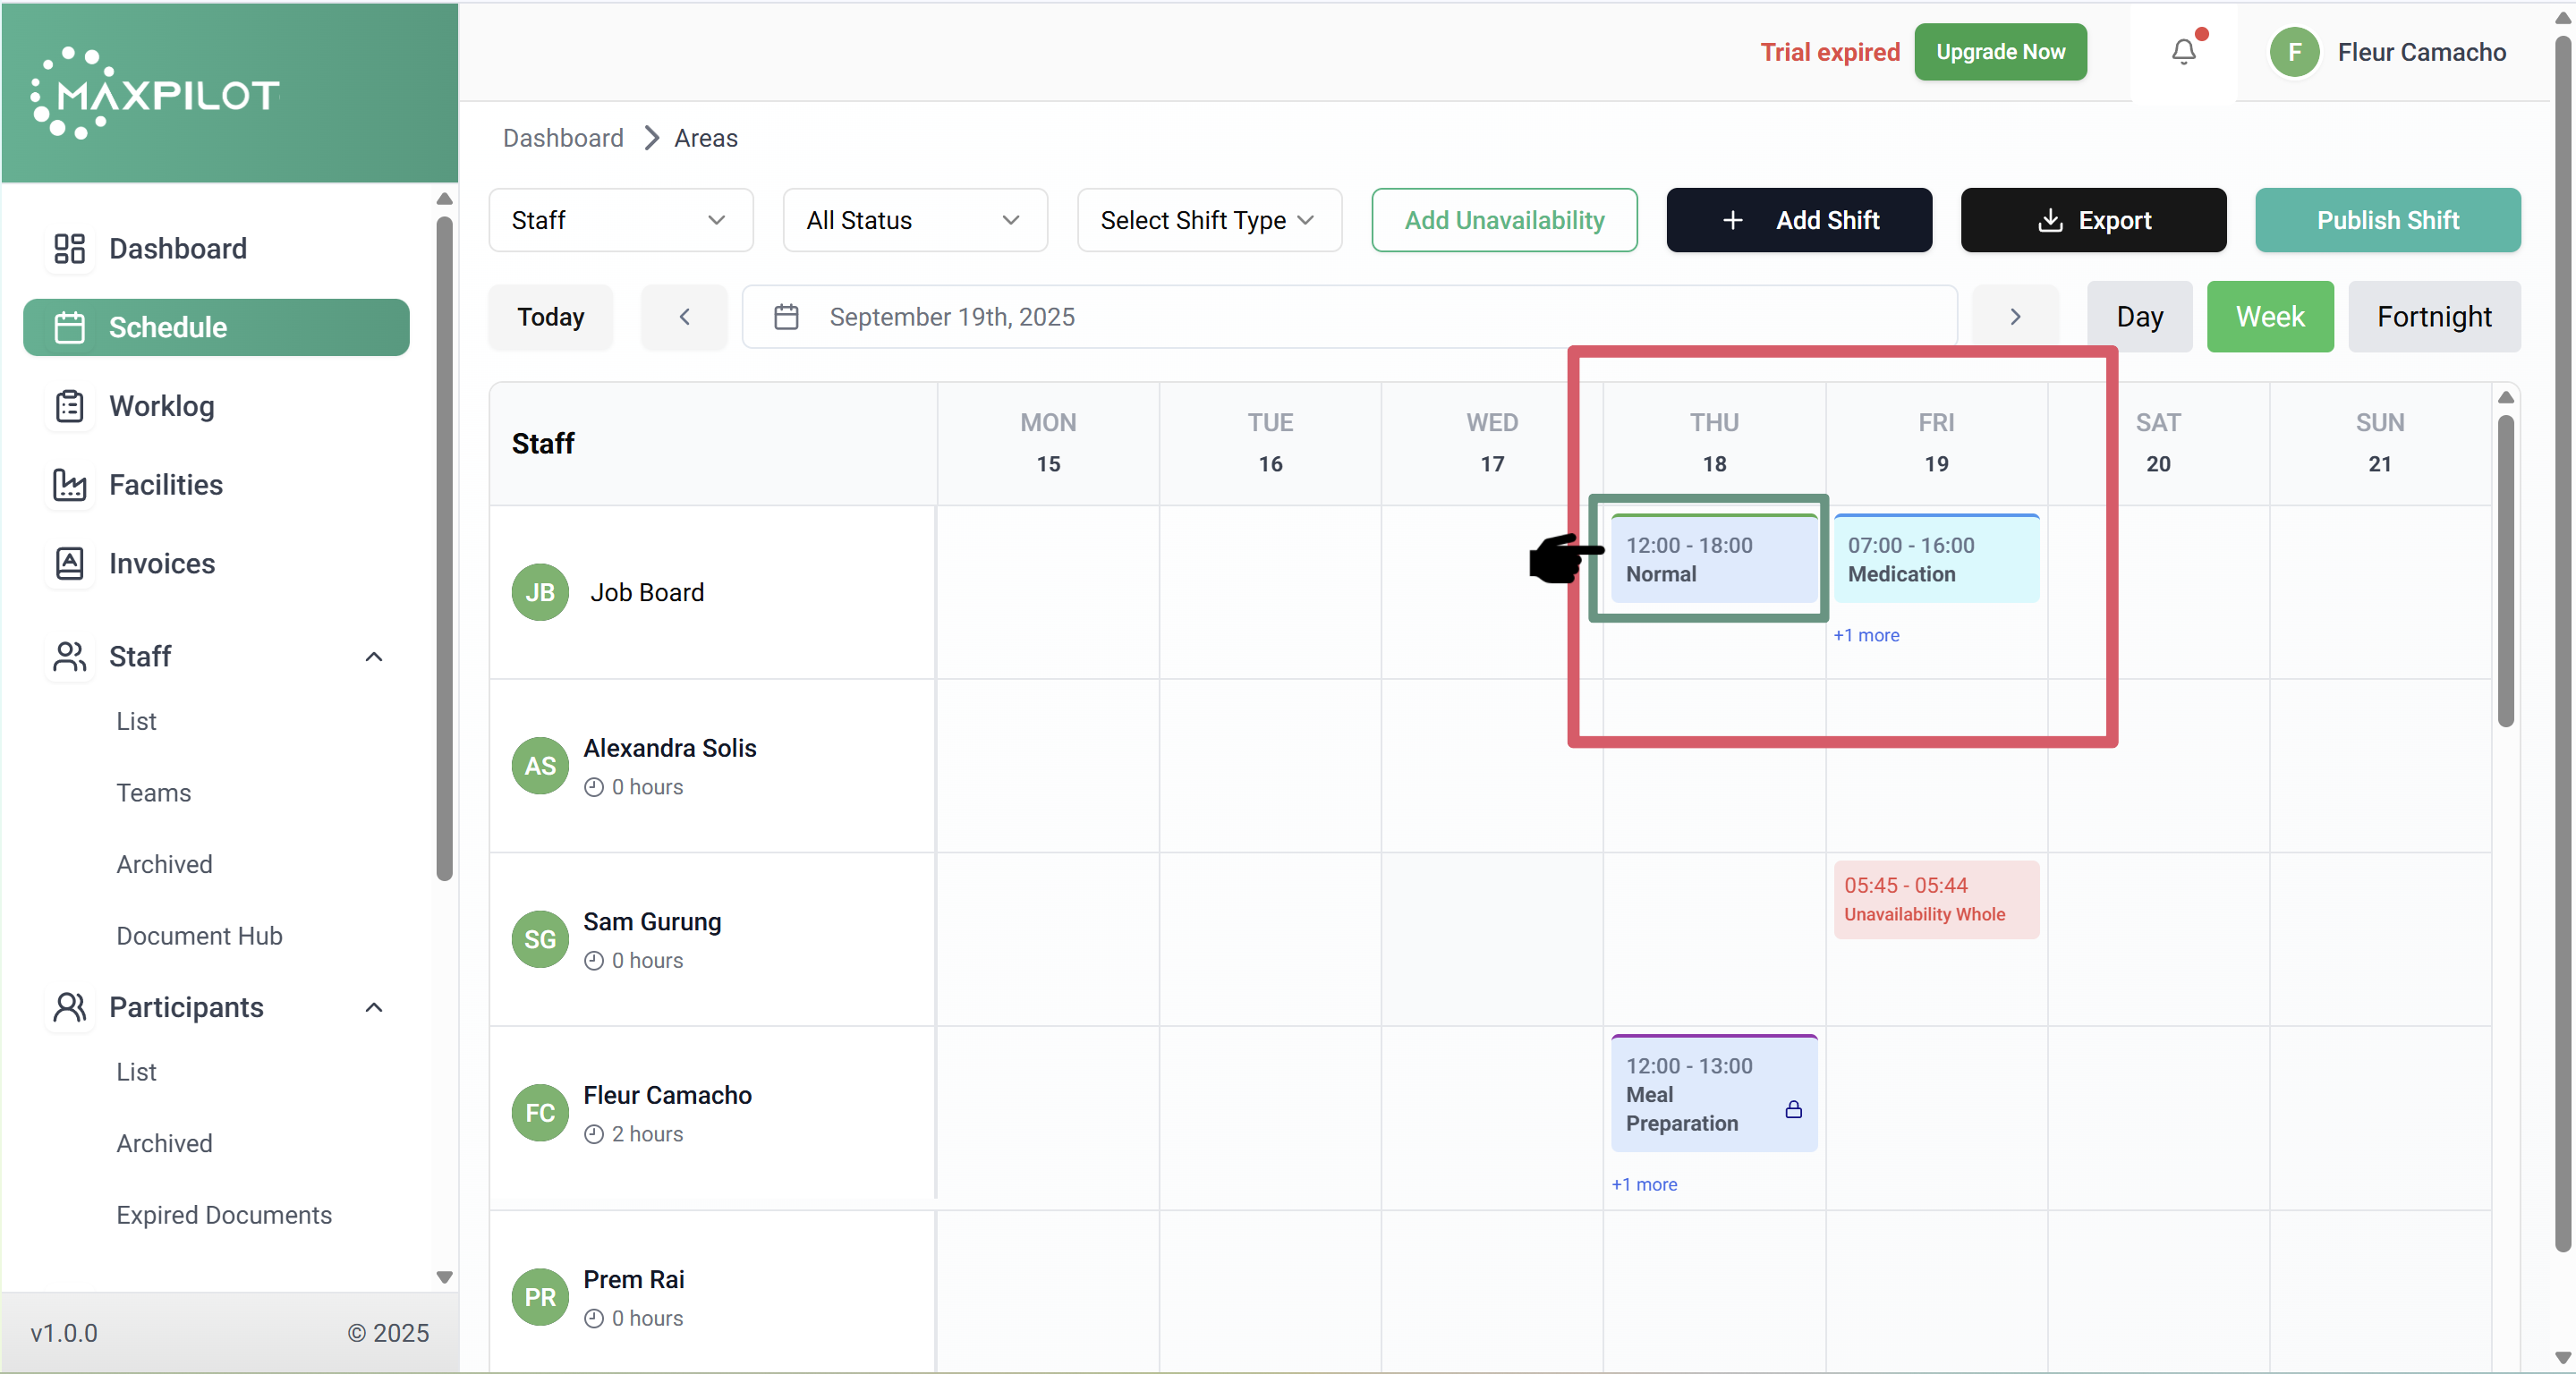Click the Add Unavailability button
The image size is (2576, 1374).
pos(1503,220)
